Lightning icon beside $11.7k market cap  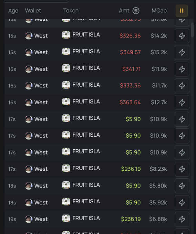click(x=182, y=86)
